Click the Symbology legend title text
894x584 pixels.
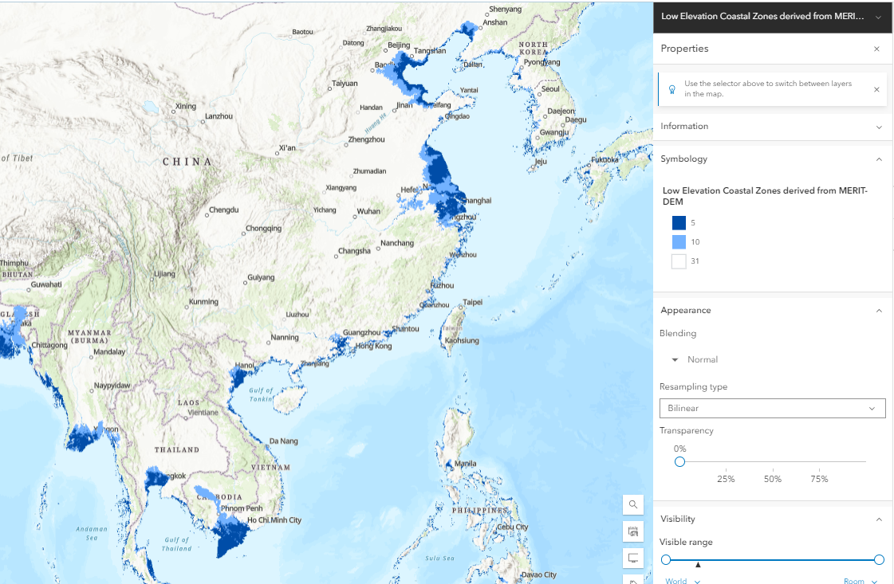pyautogui.click(x=765, y=196)
